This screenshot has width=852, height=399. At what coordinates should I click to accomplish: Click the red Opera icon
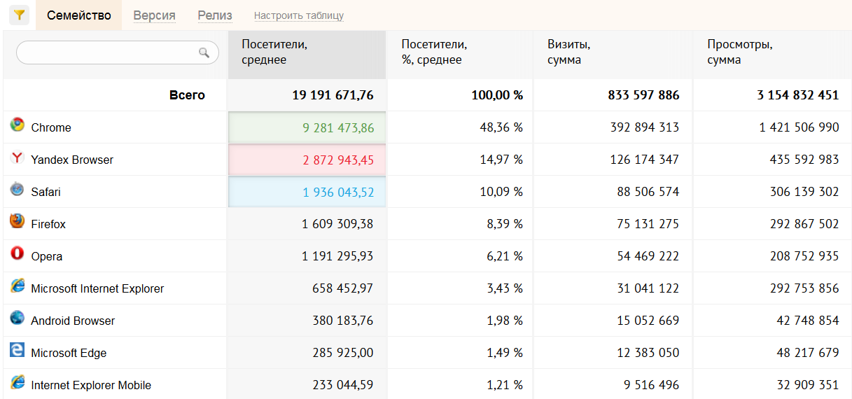point(18,254)
